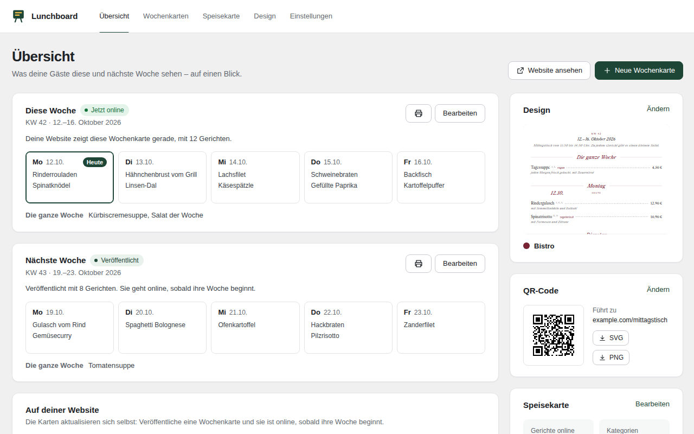Click the QR code image

(x=554, y=335)
